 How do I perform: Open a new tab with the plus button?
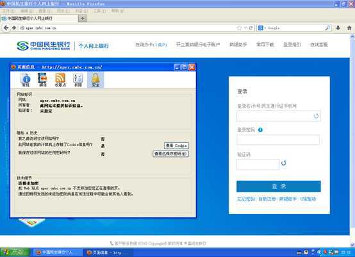tap(83, 19)
